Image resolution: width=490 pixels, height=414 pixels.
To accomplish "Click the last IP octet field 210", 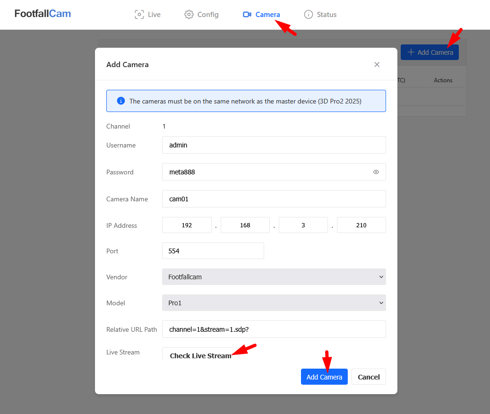I will pos(361,225).
